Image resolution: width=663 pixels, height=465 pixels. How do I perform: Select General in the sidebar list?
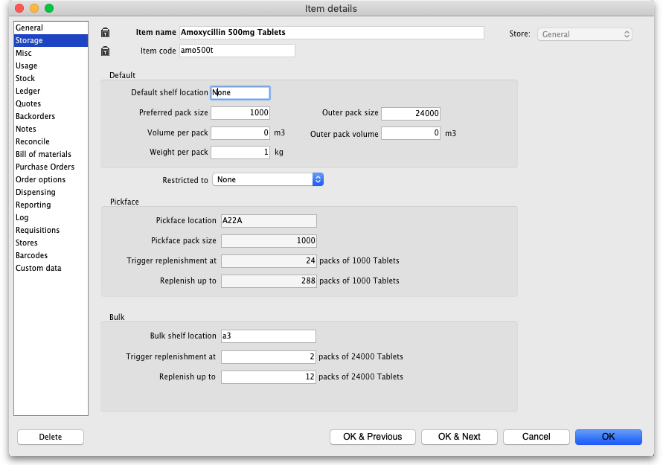(30, 28)
